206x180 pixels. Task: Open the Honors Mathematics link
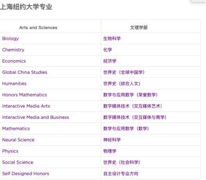[25, 95]
